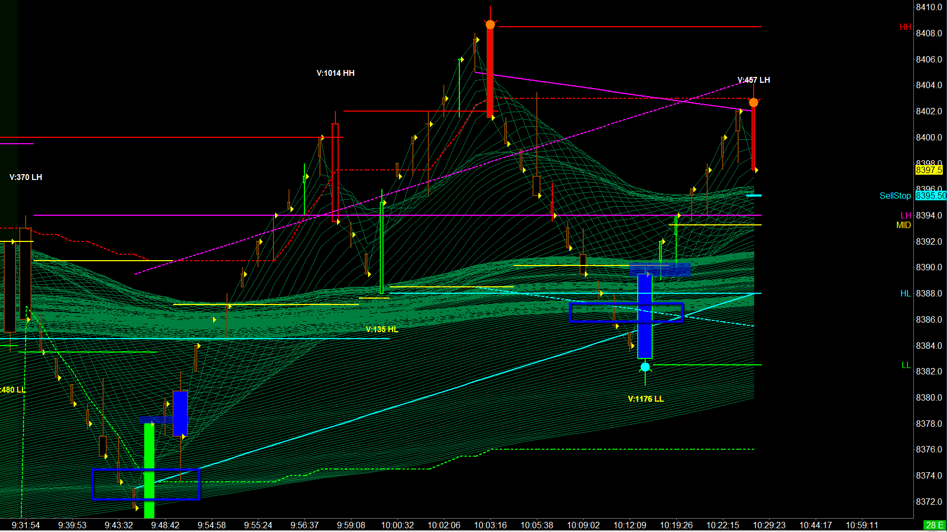Click the green LL level label

(906, 365)
